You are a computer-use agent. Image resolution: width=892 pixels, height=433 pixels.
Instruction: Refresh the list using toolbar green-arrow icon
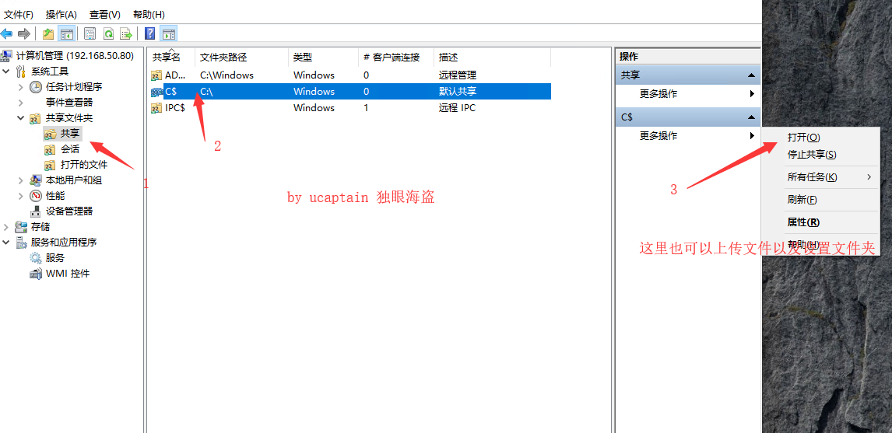click(x=108, y=33)
